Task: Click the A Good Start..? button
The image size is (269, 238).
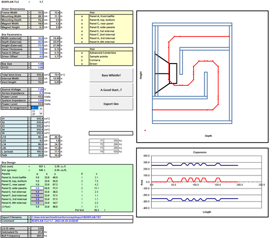Action: pos(111,90)
